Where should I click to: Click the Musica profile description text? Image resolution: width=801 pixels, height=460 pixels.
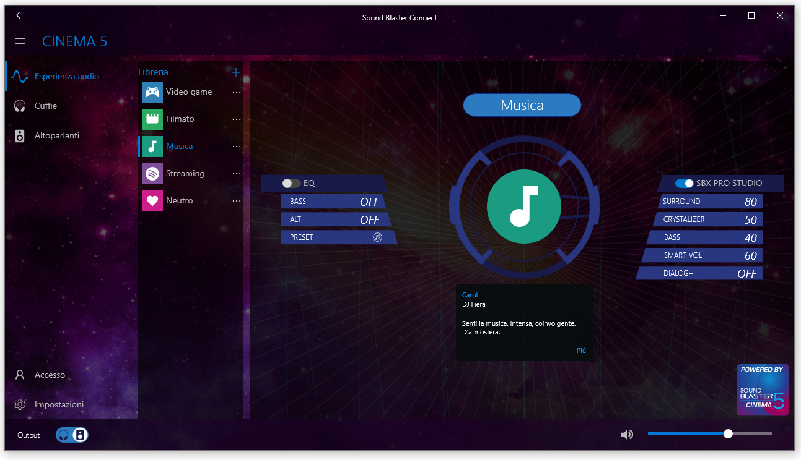(519, 328)
